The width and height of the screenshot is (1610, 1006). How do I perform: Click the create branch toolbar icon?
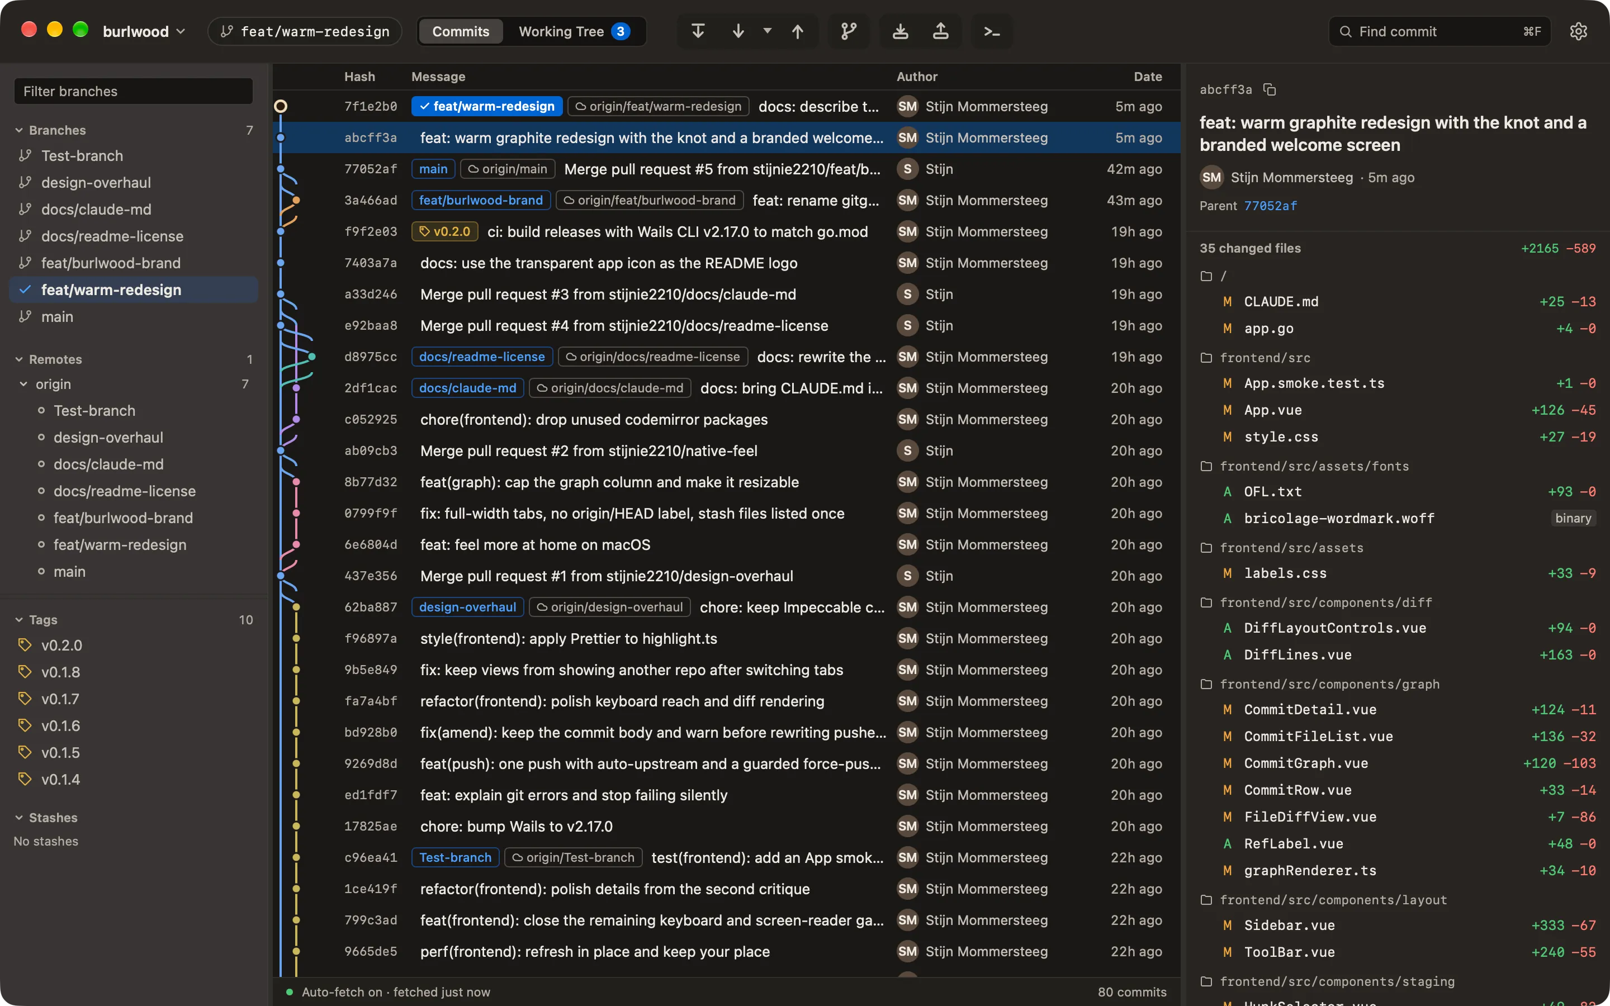click(x=848, y=31)
